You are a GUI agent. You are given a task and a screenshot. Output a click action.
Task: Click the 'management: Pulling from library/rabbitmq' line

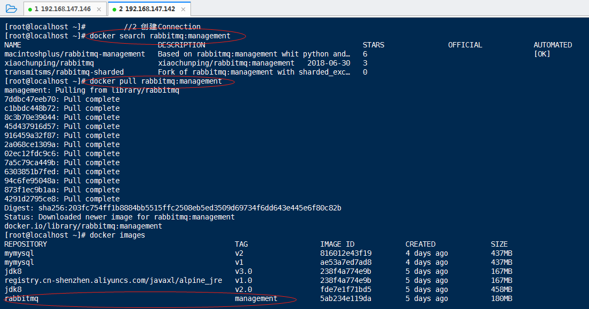pos(92,91)
